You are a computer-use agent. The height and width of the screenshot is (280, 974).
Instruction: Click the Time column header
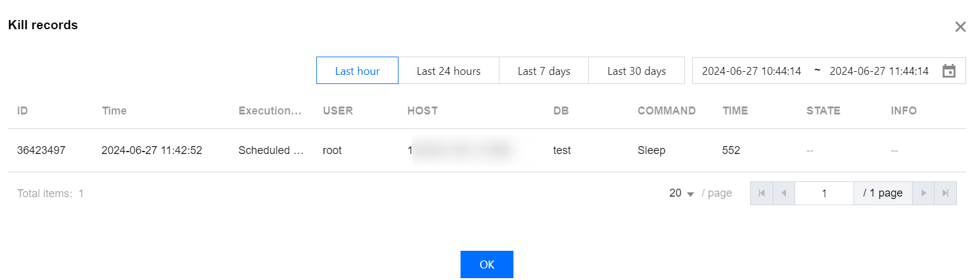[114, 111]
